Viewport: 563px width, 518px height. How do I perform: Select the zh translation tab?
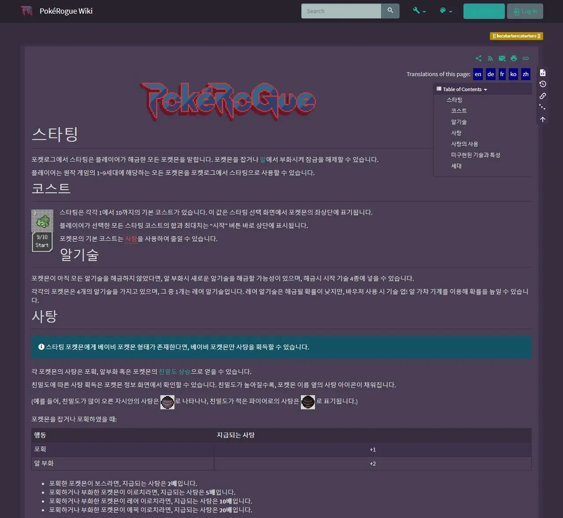(525, 74)
